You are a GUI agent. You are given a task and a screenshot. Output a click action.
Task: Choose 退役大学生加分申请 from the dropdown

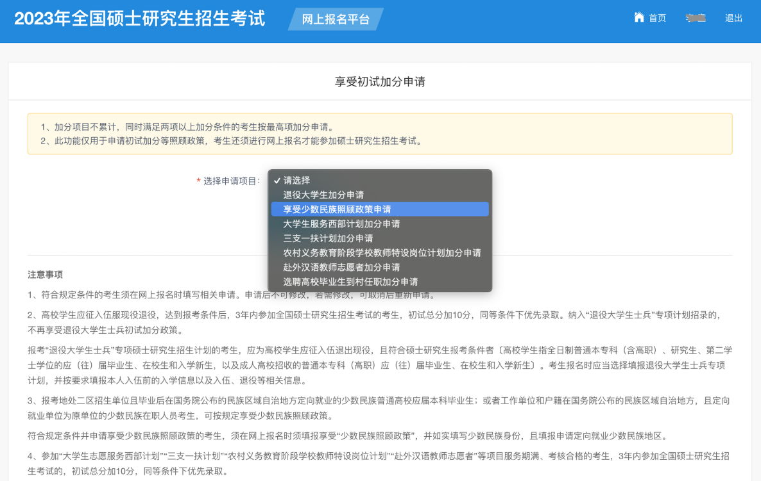click(323, 195)
